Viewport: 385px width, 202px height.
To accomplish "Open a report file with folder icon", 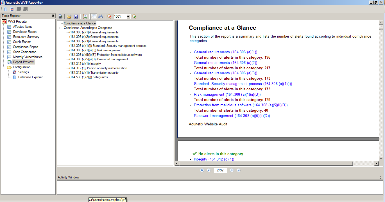I will click(x=69, y=17).
